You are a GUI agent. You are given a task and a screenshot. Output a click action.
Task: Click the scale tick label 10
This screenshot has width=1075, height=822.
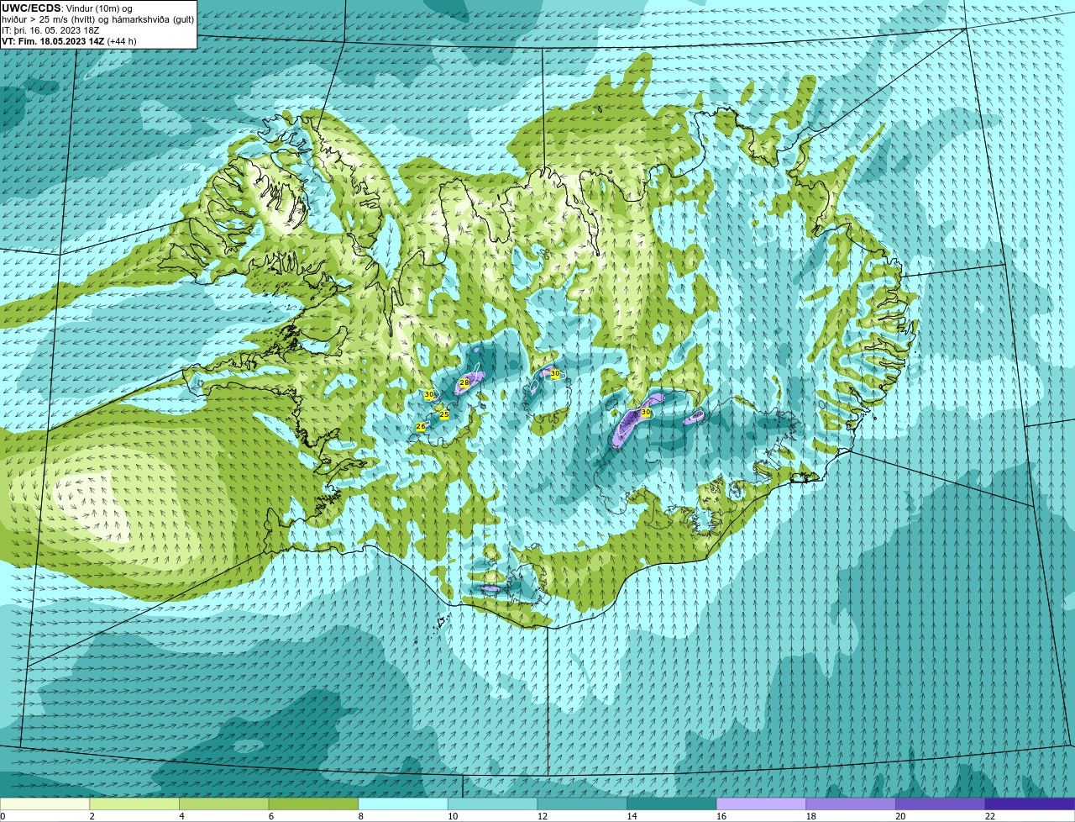click(x=453, y=816)
